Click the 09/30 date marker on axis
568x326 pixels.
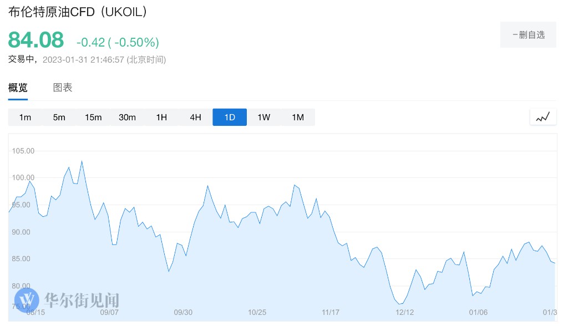point(183,312)
